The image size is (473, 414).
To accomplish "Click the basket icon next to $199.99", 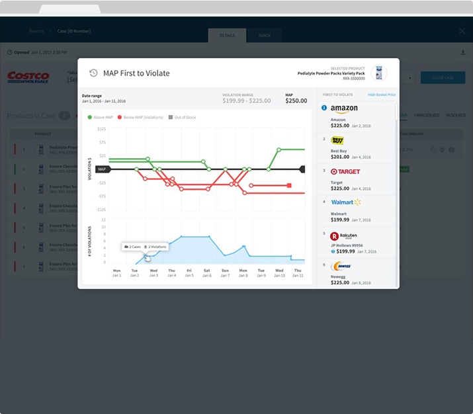I will [x=333, y=252].
